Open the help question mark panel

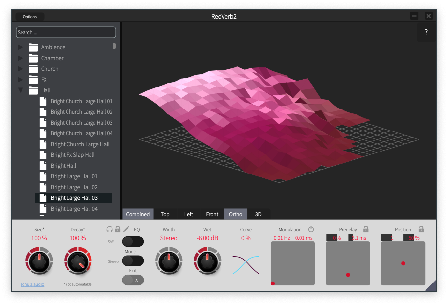pos(426,32)
